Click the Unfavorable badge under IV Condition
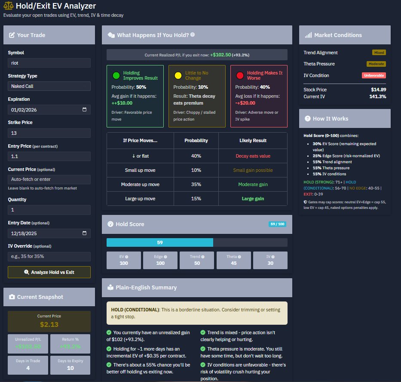This screenshot has height=382, width=401. (373, 75)
